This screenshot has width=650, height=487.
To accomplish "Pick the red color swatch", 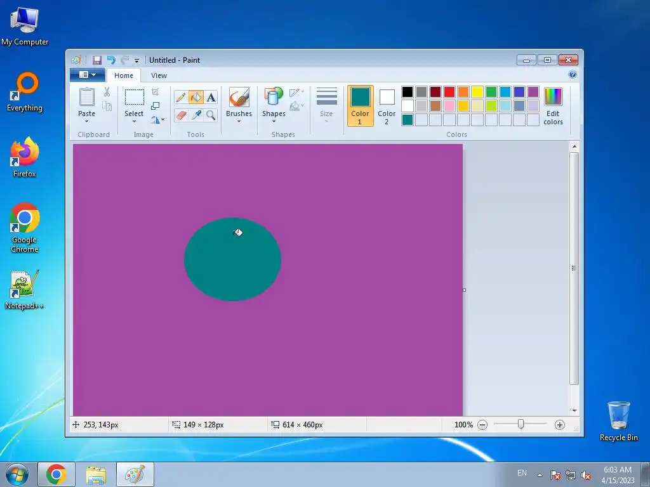I will 449,92.
